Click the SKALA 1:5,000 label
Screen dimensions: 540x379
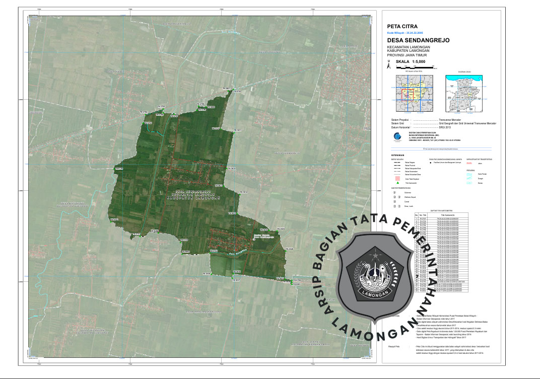(x=411, y=61)
